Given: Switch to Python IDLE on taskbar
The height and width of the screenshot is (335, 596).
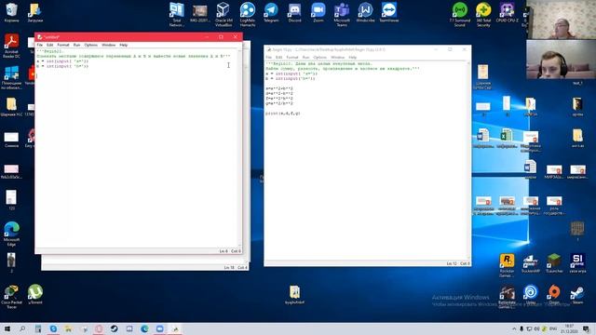Looking at the screenshot, I should click(175, 328).
